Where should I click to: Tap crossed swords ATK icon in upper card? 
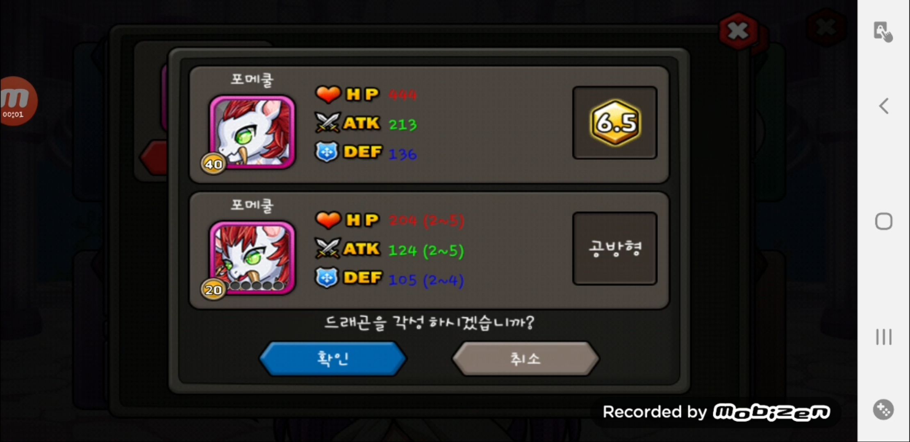327,123
